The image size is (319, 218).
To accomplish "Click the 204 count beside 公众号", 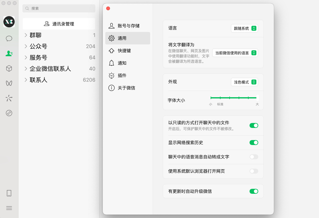I will click(x=91, y=46).
